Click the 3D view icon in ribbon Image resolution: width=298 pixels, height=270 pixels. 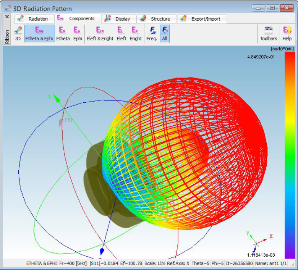tap(18, 33)
